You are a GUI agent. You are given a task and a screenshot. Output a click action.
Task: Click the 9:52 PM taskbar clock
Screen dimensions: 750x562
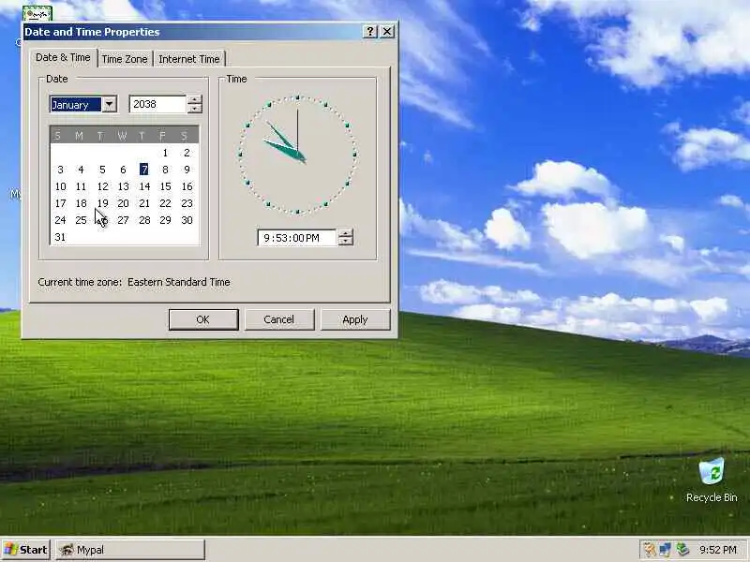coord(717,550)
